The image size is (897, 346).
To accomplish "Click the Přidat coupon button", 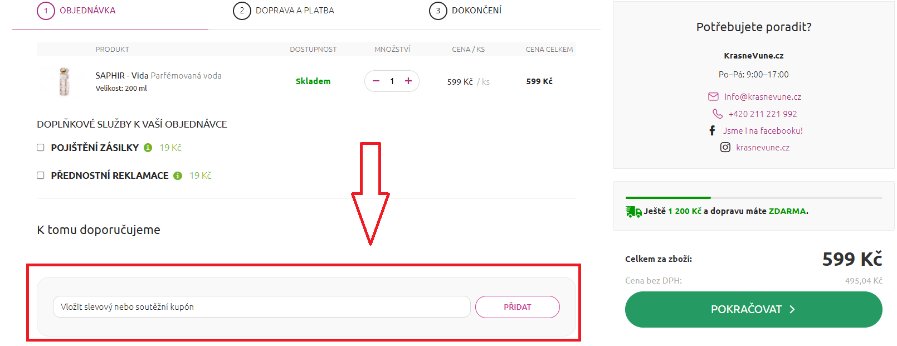I will tap(517, 307).
